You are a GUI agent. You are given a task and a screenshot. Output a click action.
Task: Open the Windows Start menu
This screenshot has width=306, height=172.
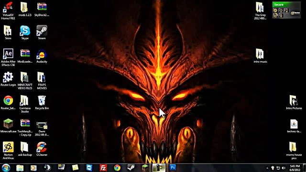point(6,168)
